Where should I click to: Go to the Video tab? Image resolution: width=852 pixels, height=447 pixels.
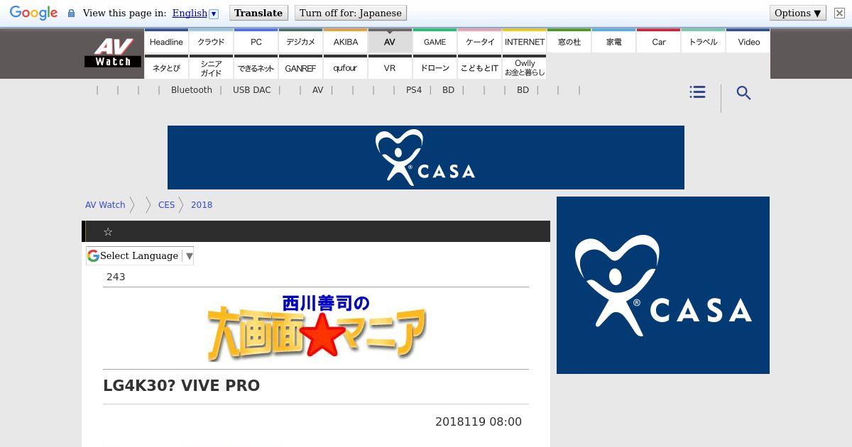pos(748,41)
